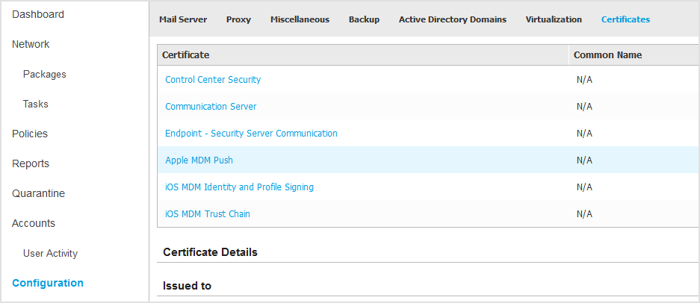Screen dimensions: 700x303
Task: Open the Active Directory Domains tab
Action: pos(452,19)
